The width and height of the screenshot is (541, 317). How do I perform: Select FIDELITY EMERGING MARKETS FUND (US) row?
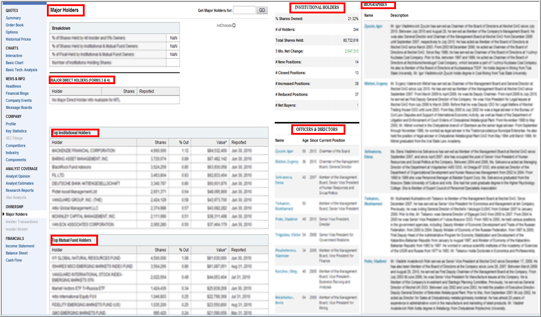pyautogui.click(x=159, y=305)
